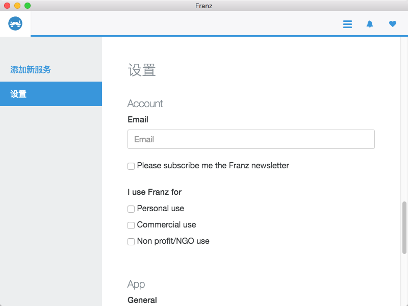
Task: Close the Franz window with red button
Action: pos(7,6)
